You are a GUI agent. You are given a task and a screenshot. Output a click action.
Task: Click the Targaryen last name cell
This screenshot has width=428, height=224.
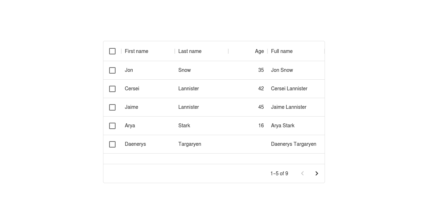click(x=190, y=144)
